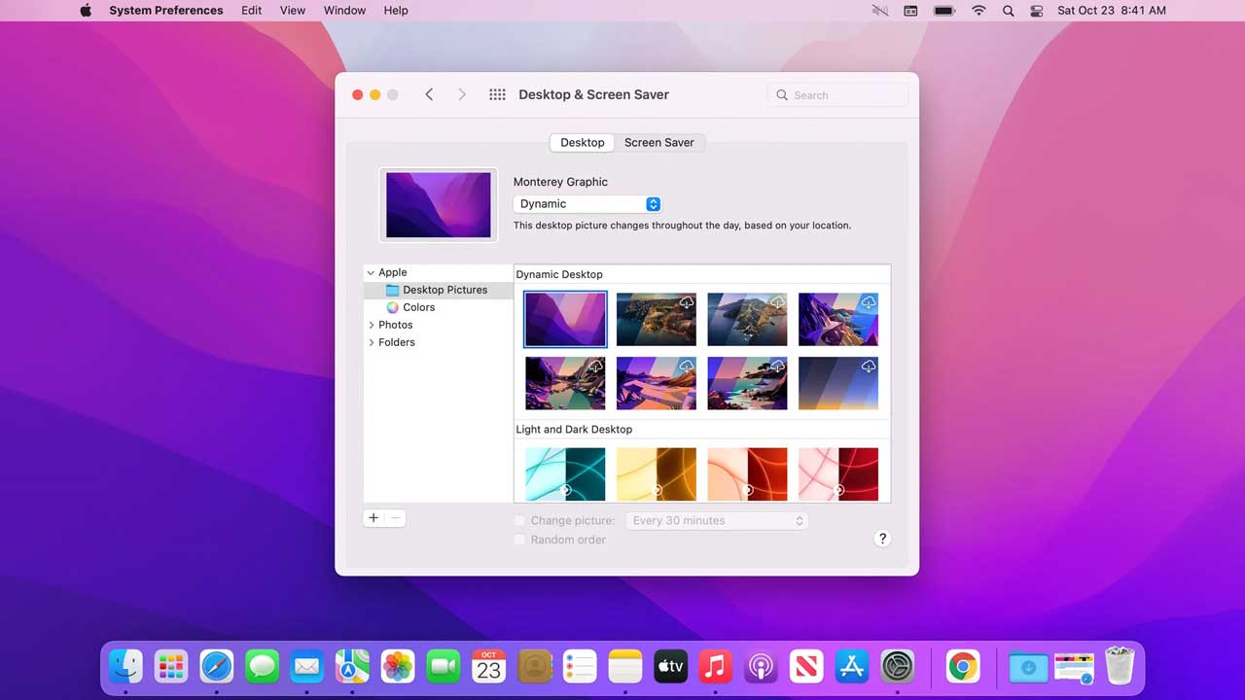Image resolution: width=1245 pixels, height=700 pixels.
Task: Select the Monterey Graphic purple wallpaper thumbnail
Action: (565, 319)
